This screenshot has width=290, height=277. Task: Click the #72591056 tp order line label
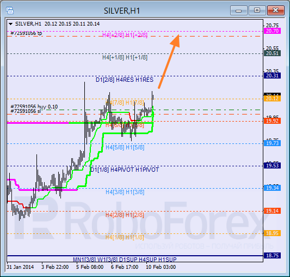point(26,33)
